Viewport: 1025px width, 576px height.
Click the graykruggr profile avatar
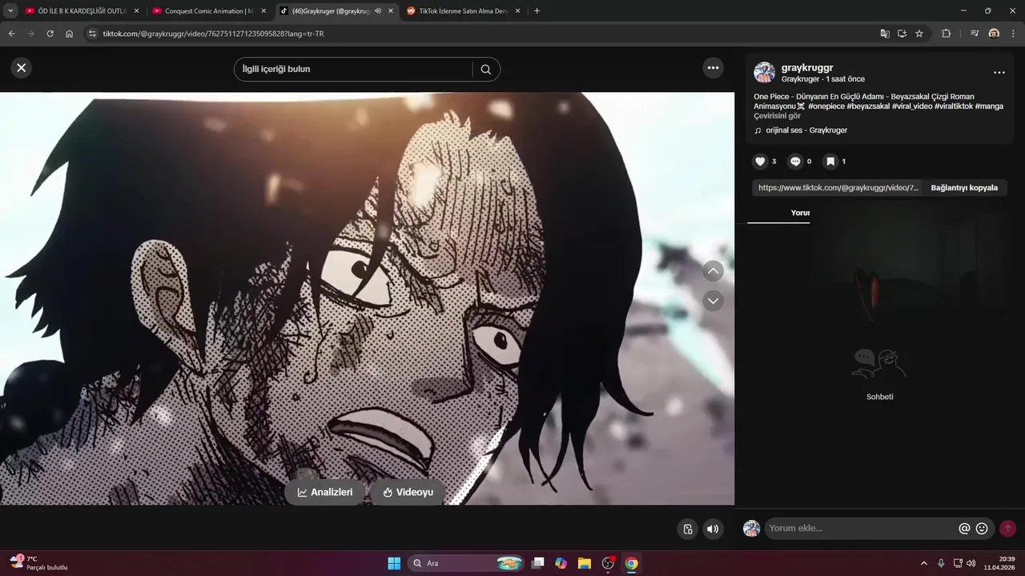coord(764,73)
